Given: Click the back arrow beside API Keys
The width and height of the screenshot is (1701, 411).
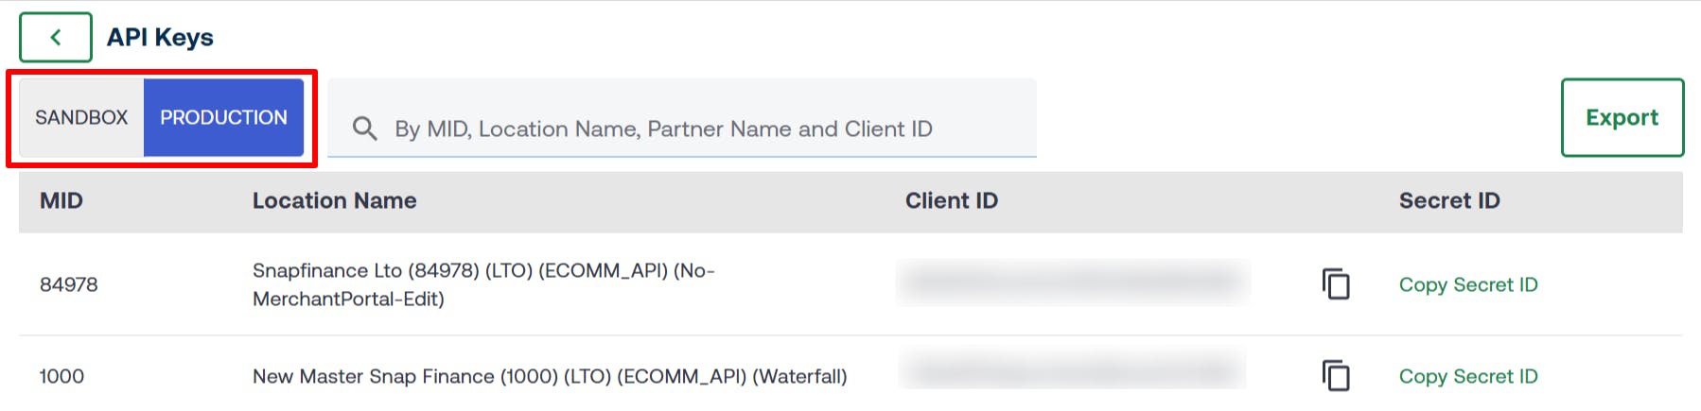Looking at the screenshot, I should pos(56,38).
